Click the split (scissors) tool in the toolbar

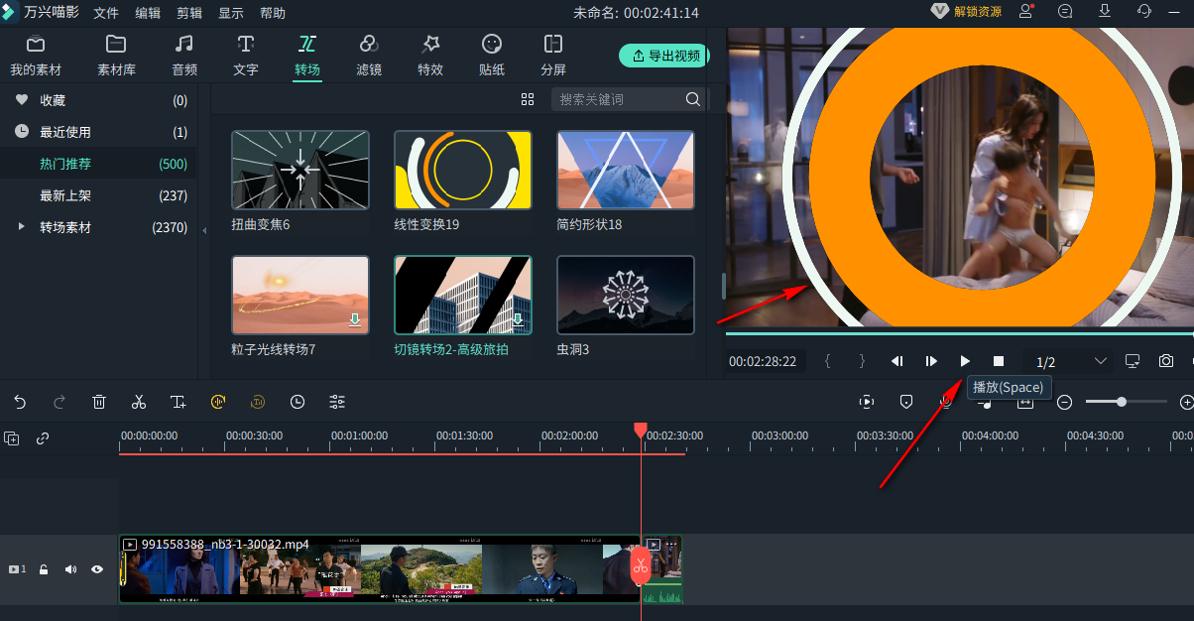pyautogui.click(x=139, y=402)
